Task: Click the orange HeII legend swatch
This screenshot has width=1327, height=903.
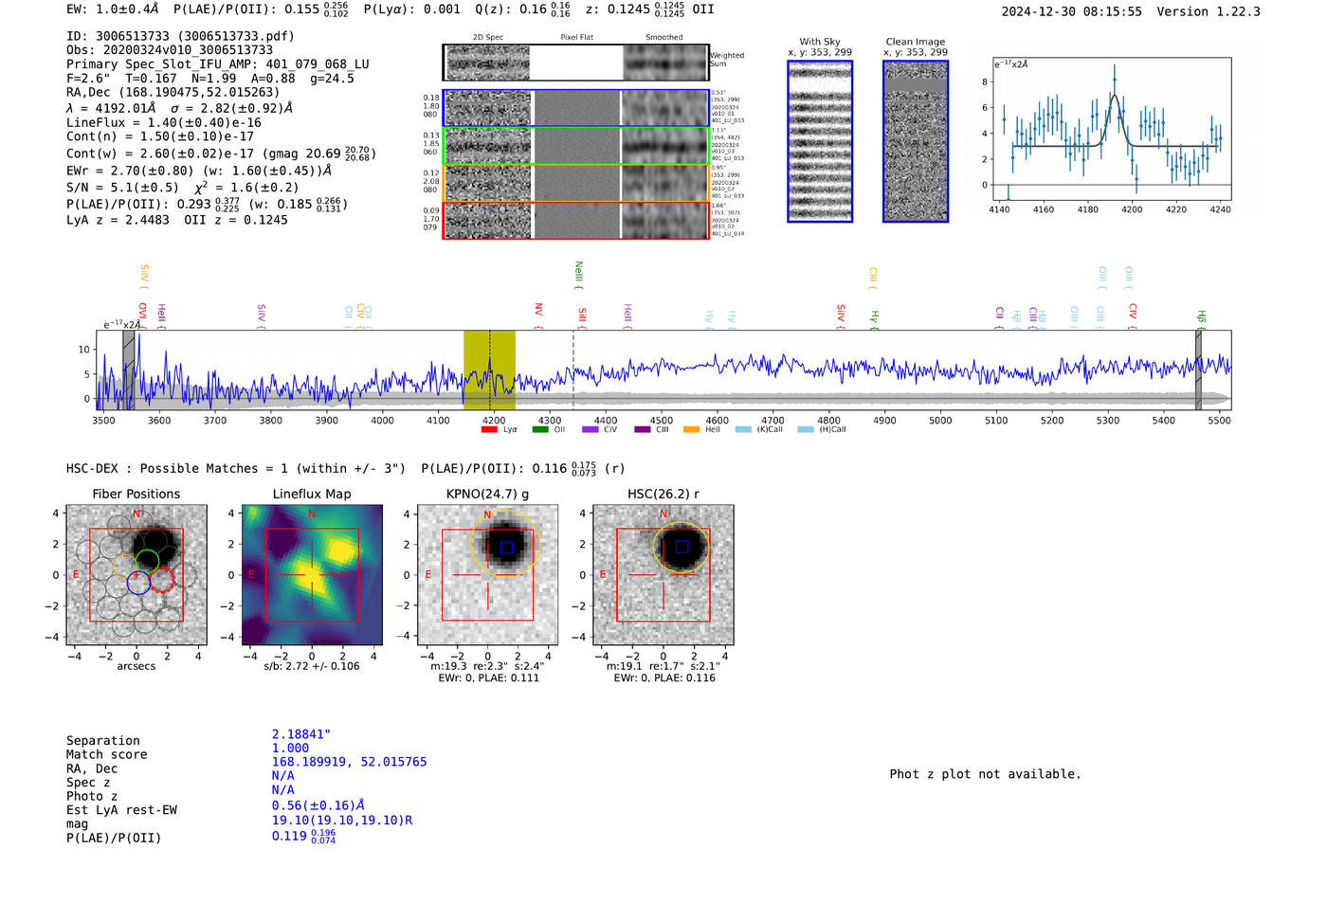Action: pos(691,430)
